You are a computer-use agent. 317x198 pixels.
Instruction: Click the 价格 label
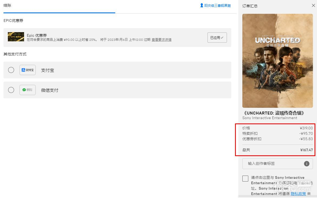[246, 128]
